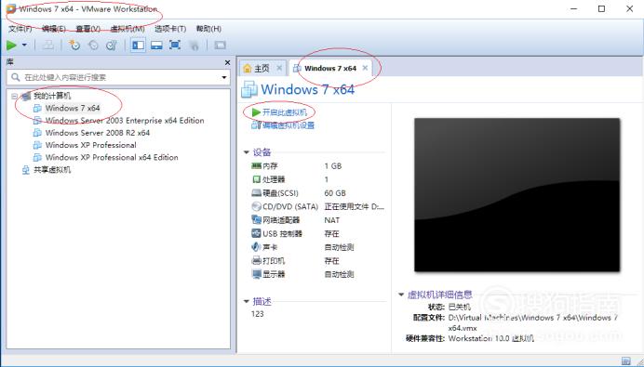Collapse the 虚拟机详细信息 details section
The width and height of the screenshot is (644, 367).
click(x=401, y=295)
